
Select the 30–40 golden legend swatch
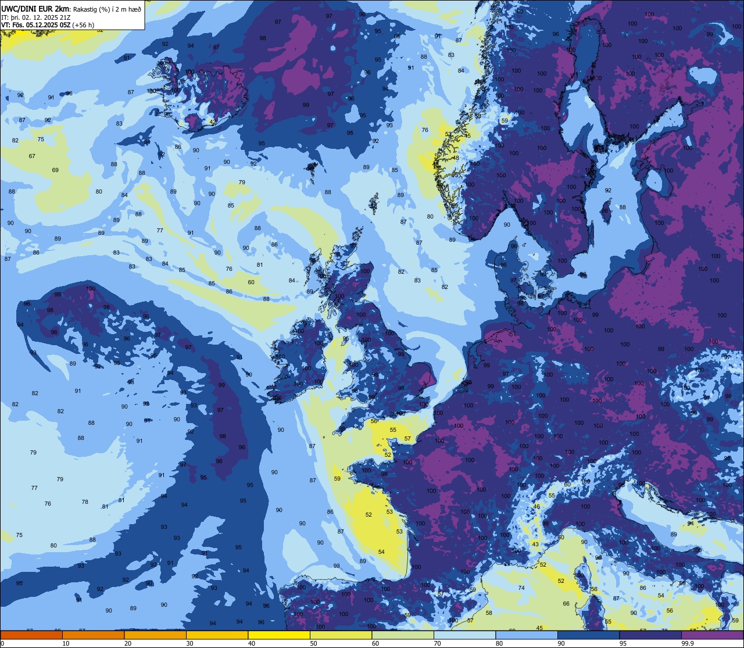tap(217, 635)
